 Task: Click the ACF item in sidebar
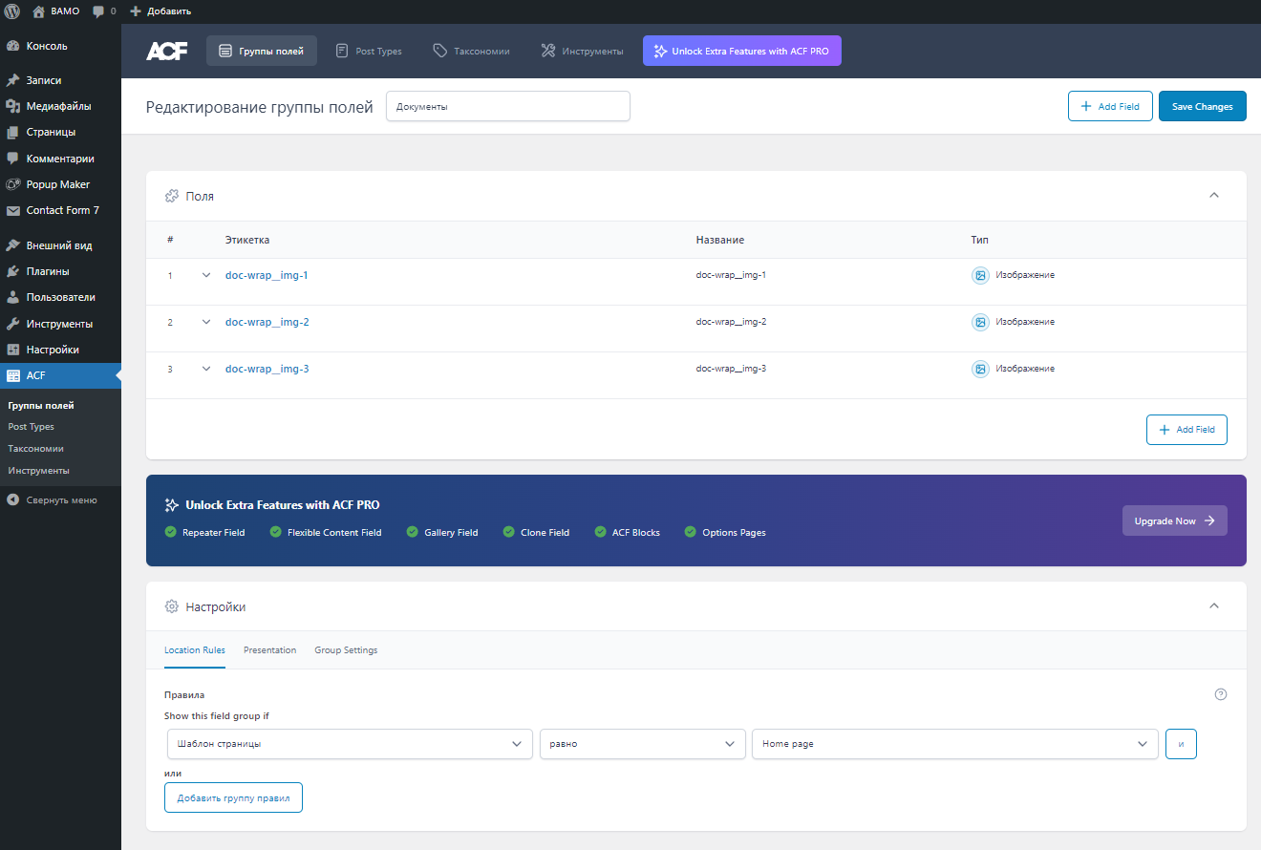coord(60,375)
